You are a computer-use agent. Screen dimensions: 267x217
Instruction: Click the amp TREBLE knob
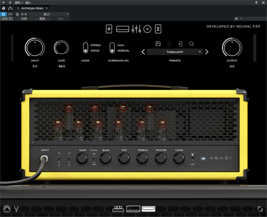(x=142, y=158)
